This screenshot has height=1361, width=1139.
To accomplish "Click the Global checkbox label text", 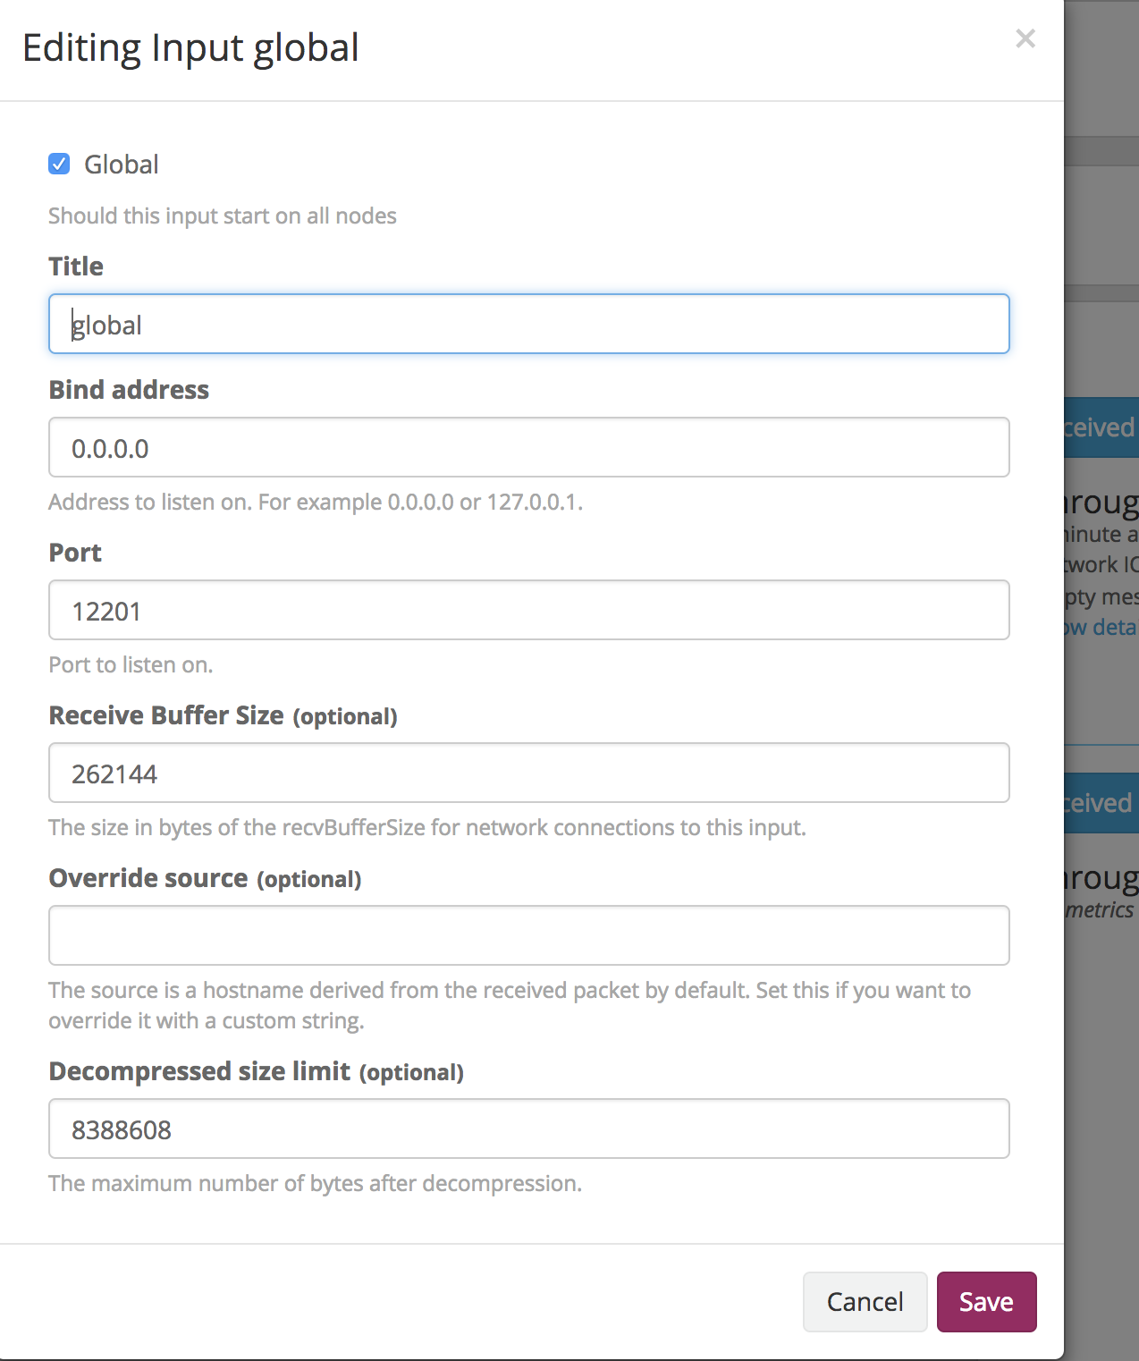I will tap(122, 165).
